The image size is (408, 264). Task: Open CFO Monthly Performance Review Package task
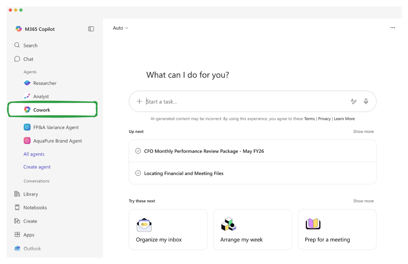(253, 151)
